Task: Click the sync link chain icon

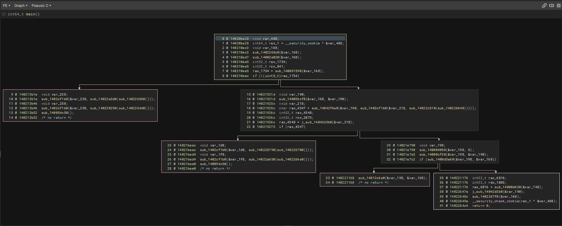Action: click(544, 6)
